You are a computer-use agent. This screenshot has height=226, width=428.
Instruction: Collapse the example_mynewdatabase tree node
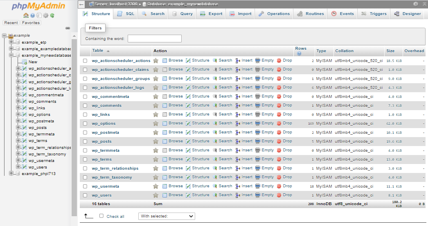(x=11, y=55)
